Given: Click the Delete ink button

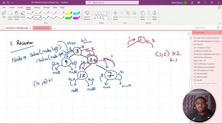Looking at the screenshot, I should [121, 14].
